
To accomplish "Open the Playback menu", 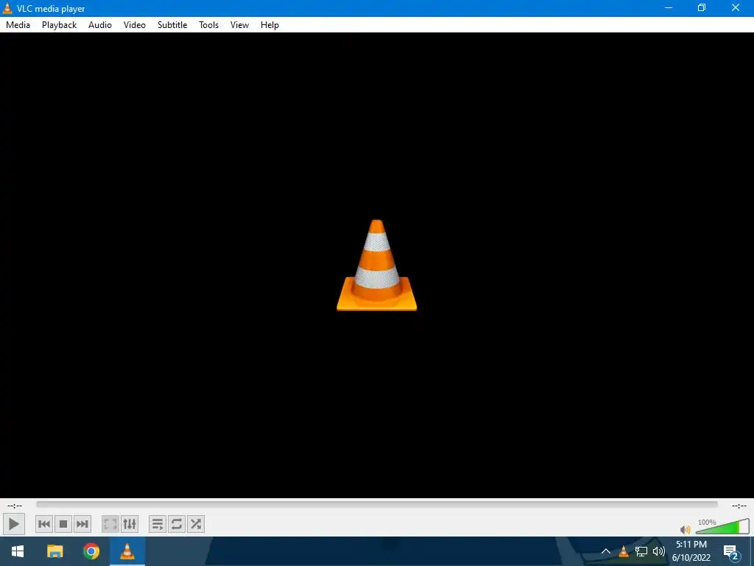I will pyautogui.click(x=59, y=25).
